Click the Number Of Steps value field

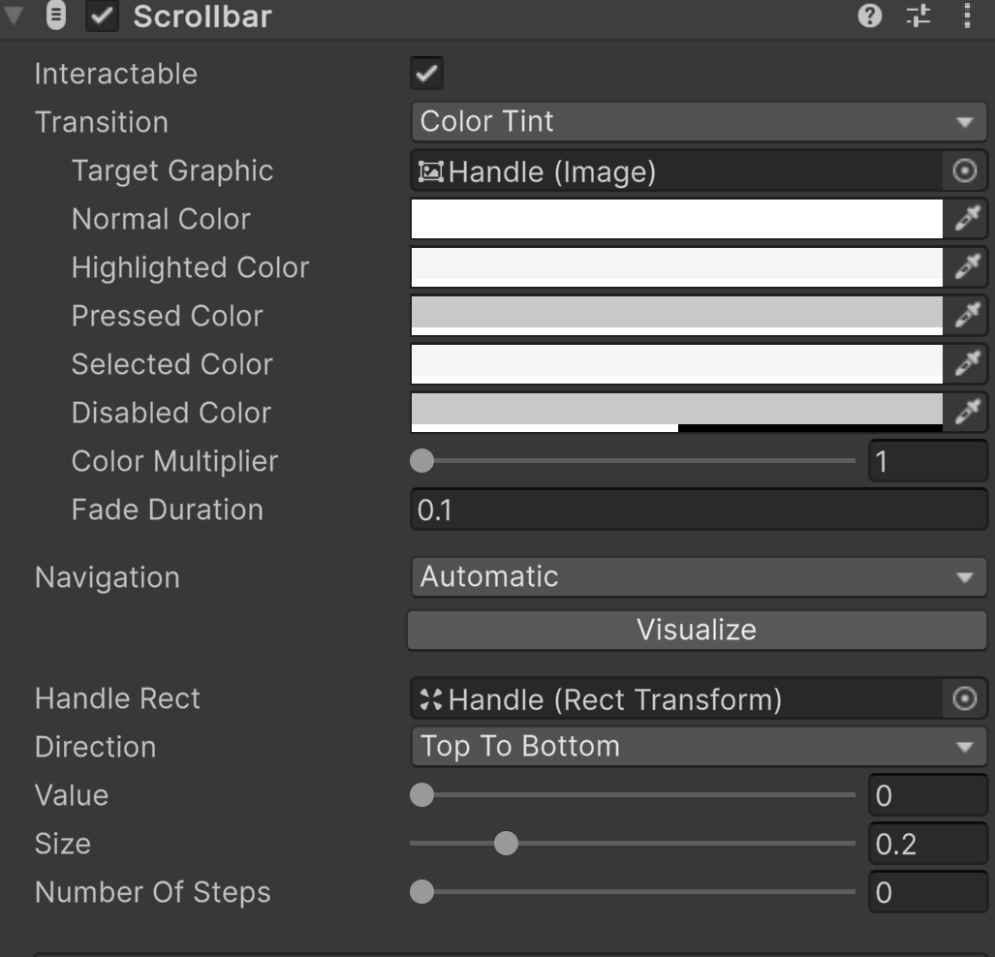click(928, 892)
